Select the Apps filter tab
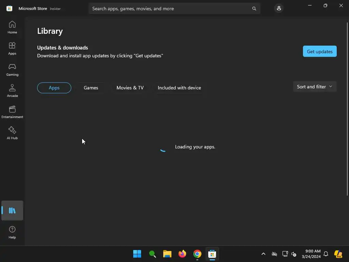 coord(54,88)
